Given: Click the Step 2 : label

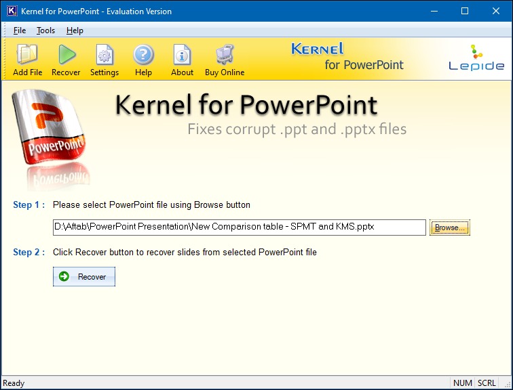Looking at the screenshot, I should 28,252.
